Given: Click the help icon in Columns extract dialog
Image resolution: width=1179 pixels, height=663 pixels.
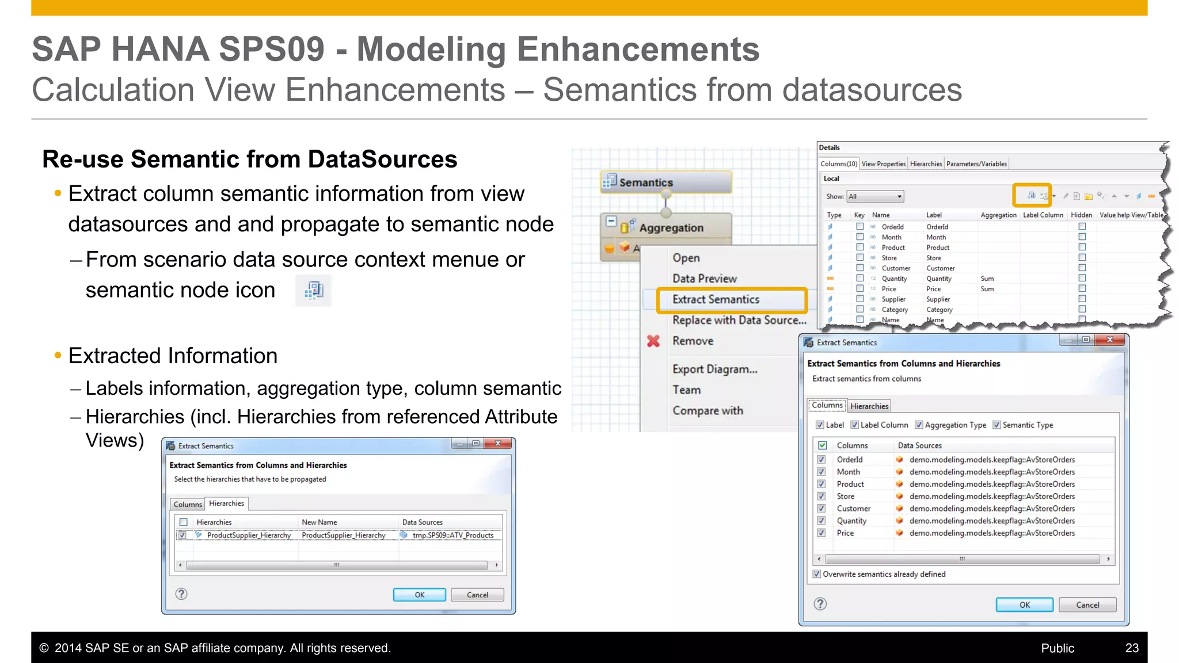Looking at the screenshot, I should tap(820, 604).
